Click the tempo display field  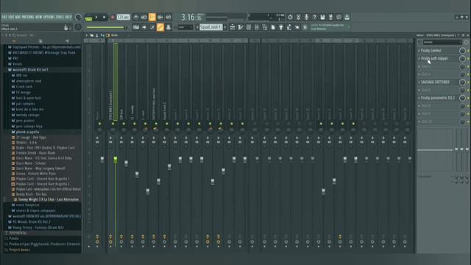pos(124,17)
